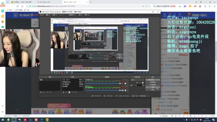This screenshot has height=122, width=217.
Task: Switch to the 360 navigation browser tab
Action: pyautogui.click(x=22, y=2)
